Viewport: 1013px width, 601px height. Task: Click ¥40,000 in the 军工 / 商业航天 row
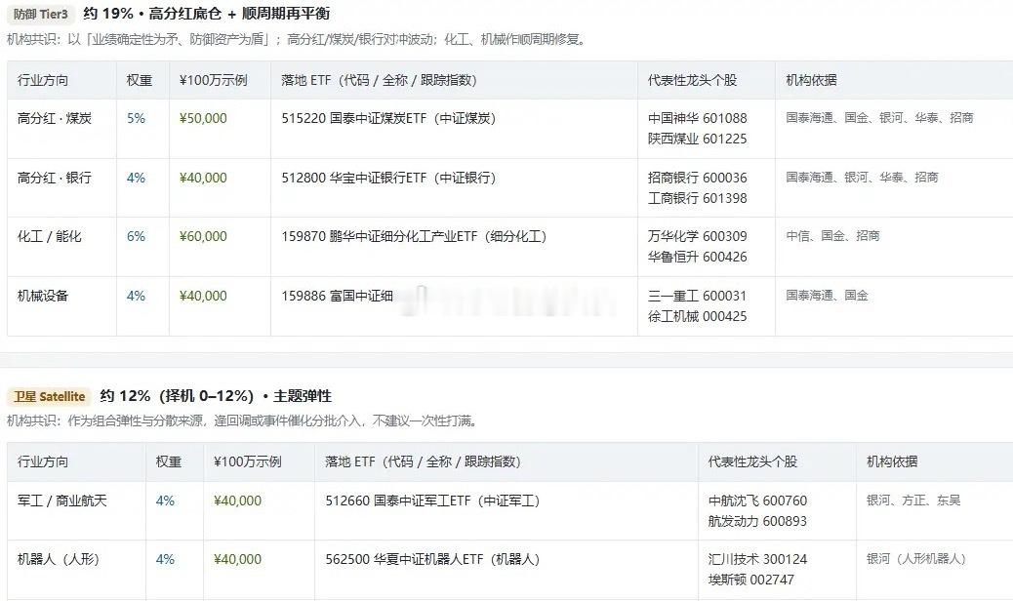[x=237, y=501]
